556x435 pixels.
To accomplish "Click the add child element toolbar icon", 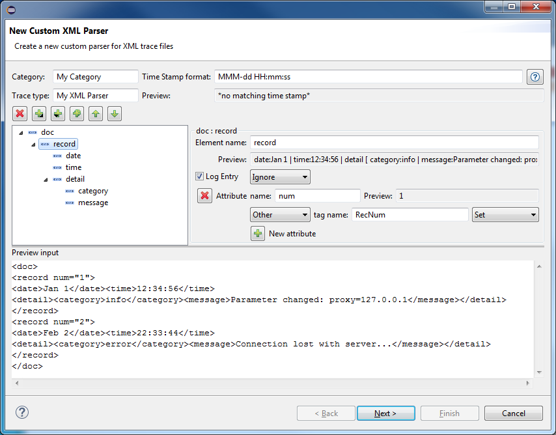I will (58, 114).
